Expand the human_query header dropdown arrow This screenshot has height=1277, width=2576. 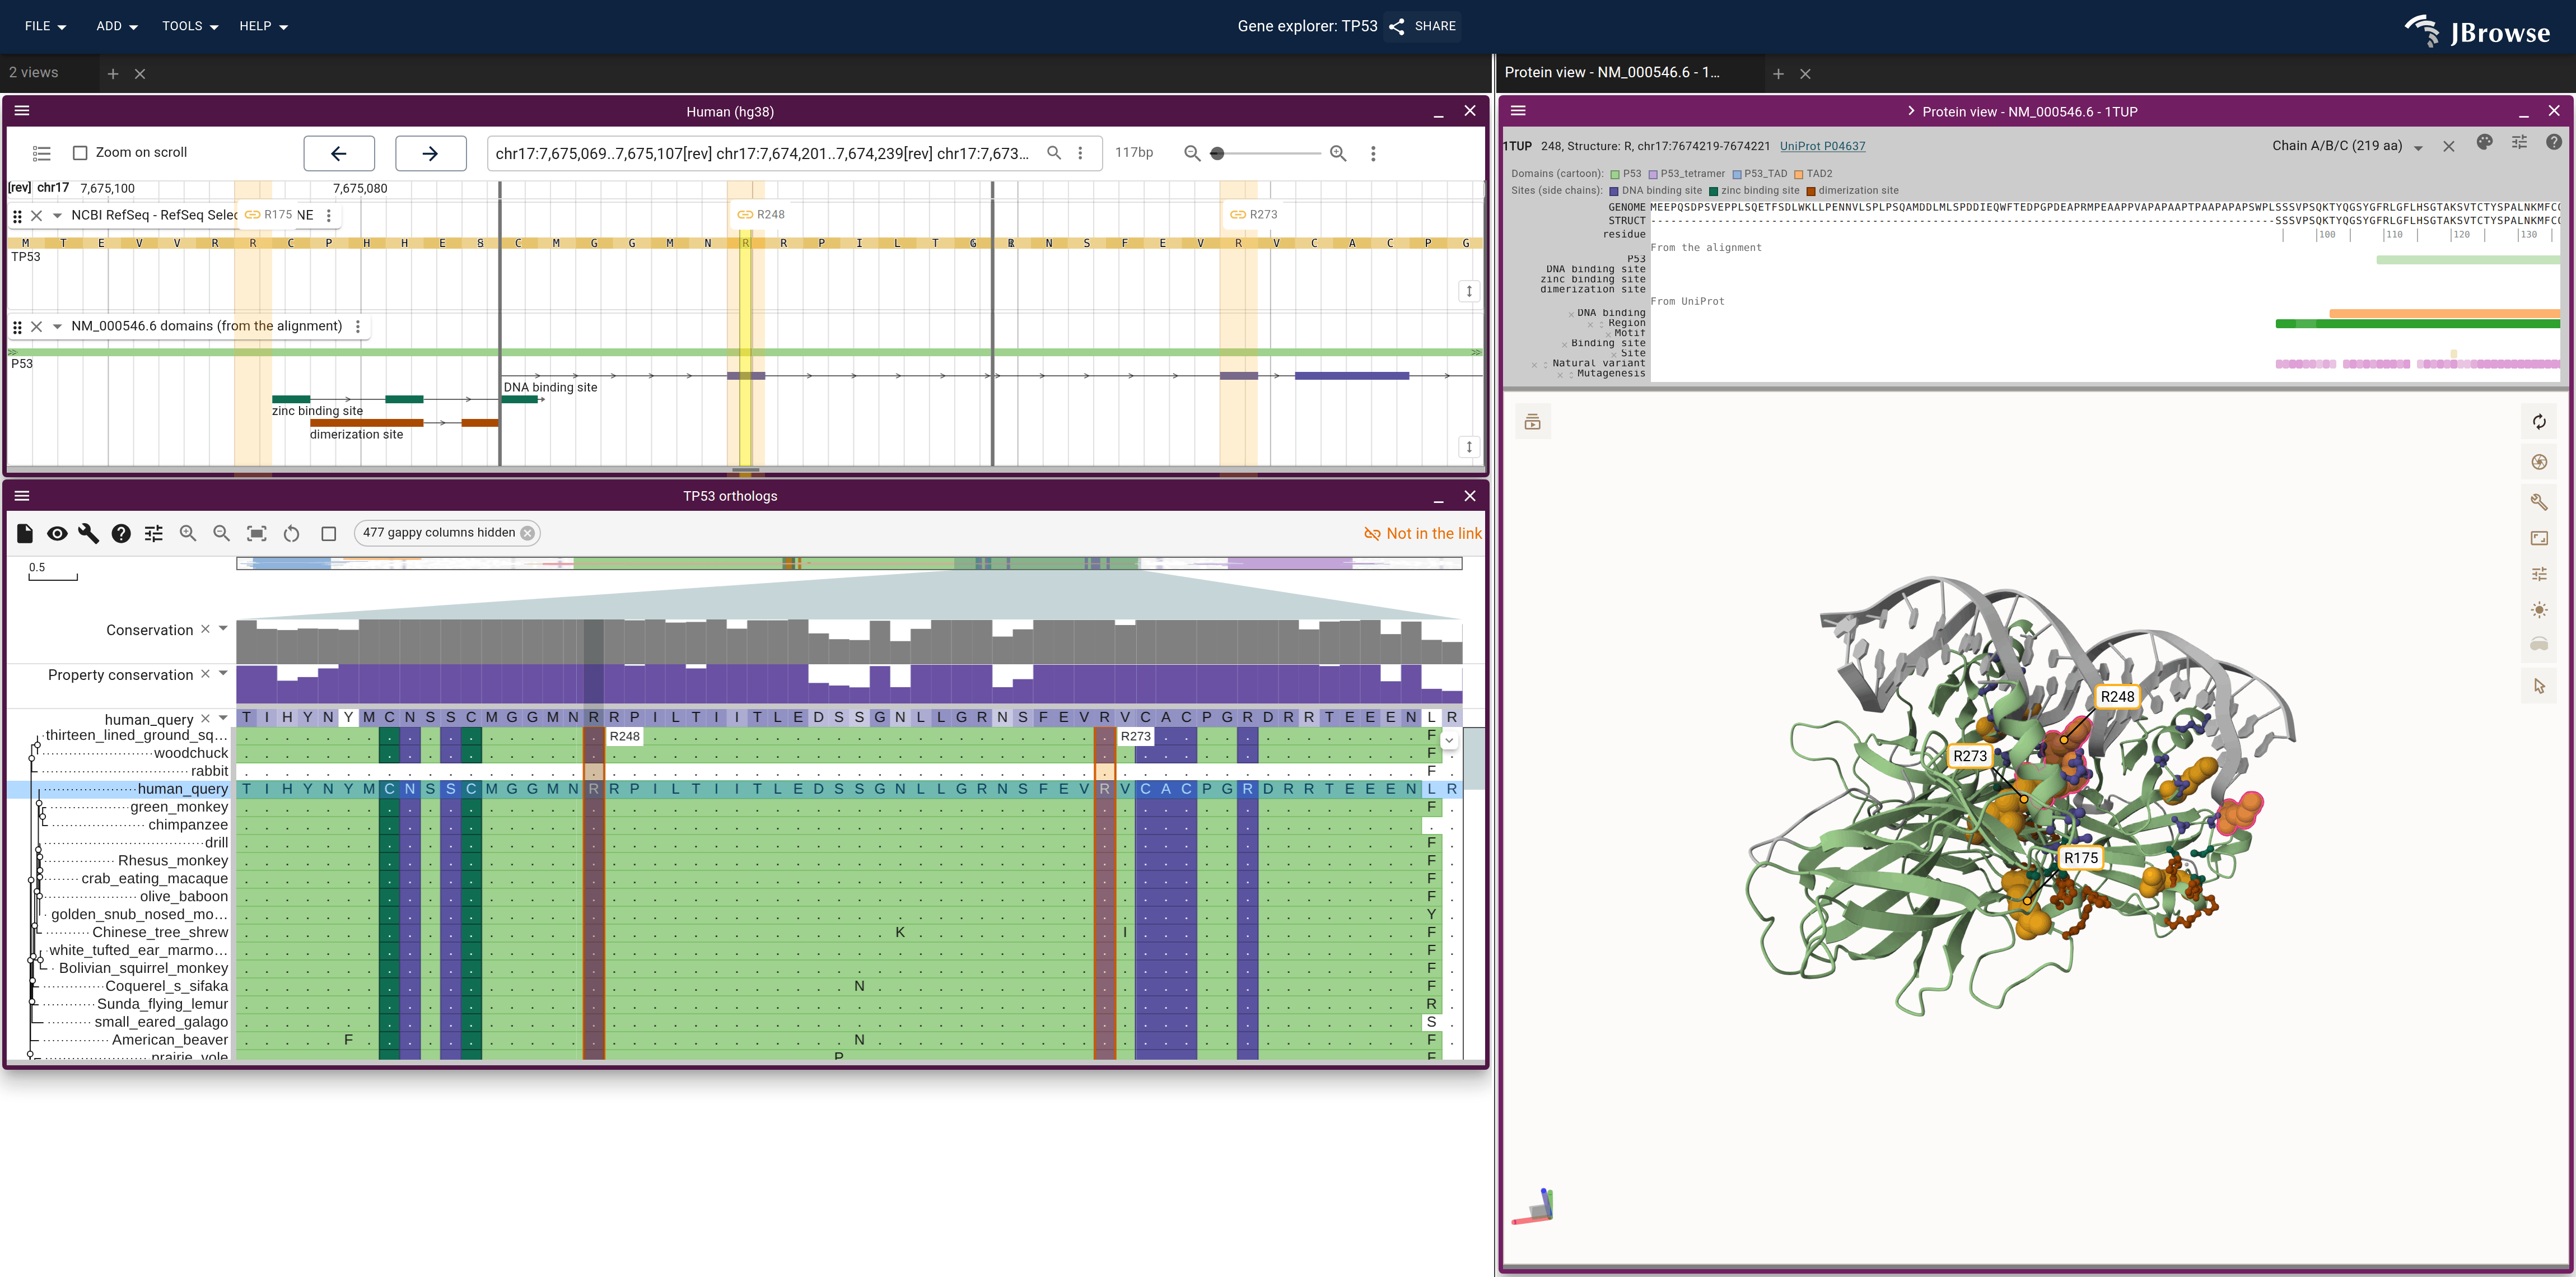pos(223,718)
